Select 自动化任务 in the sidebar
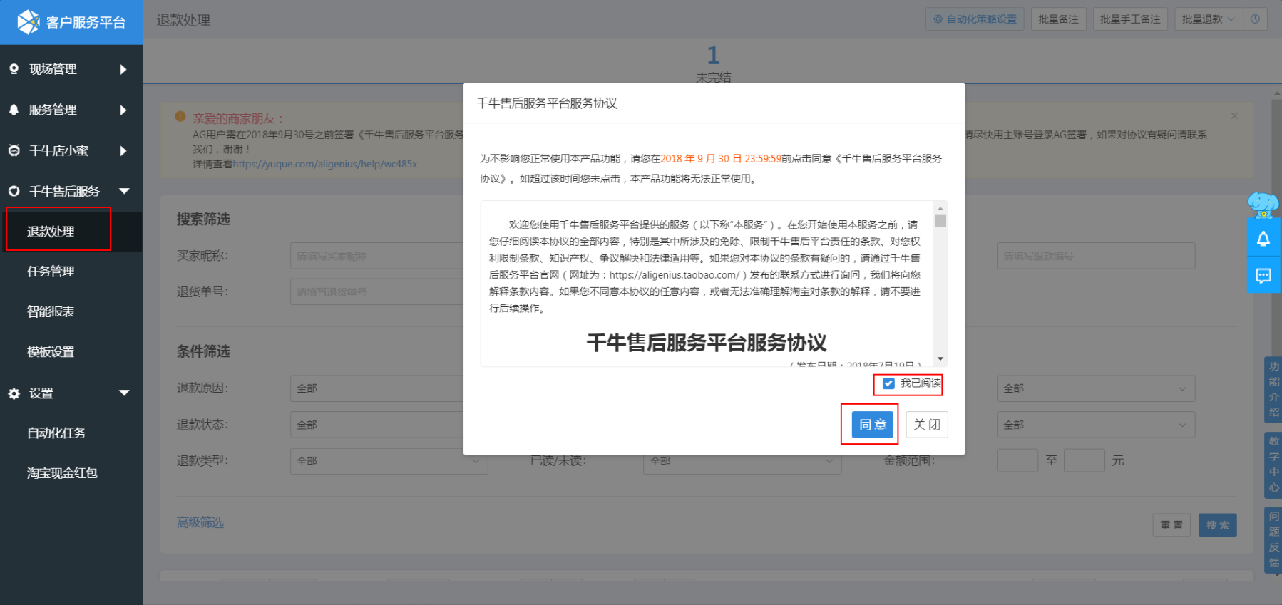 coord(56,433)
